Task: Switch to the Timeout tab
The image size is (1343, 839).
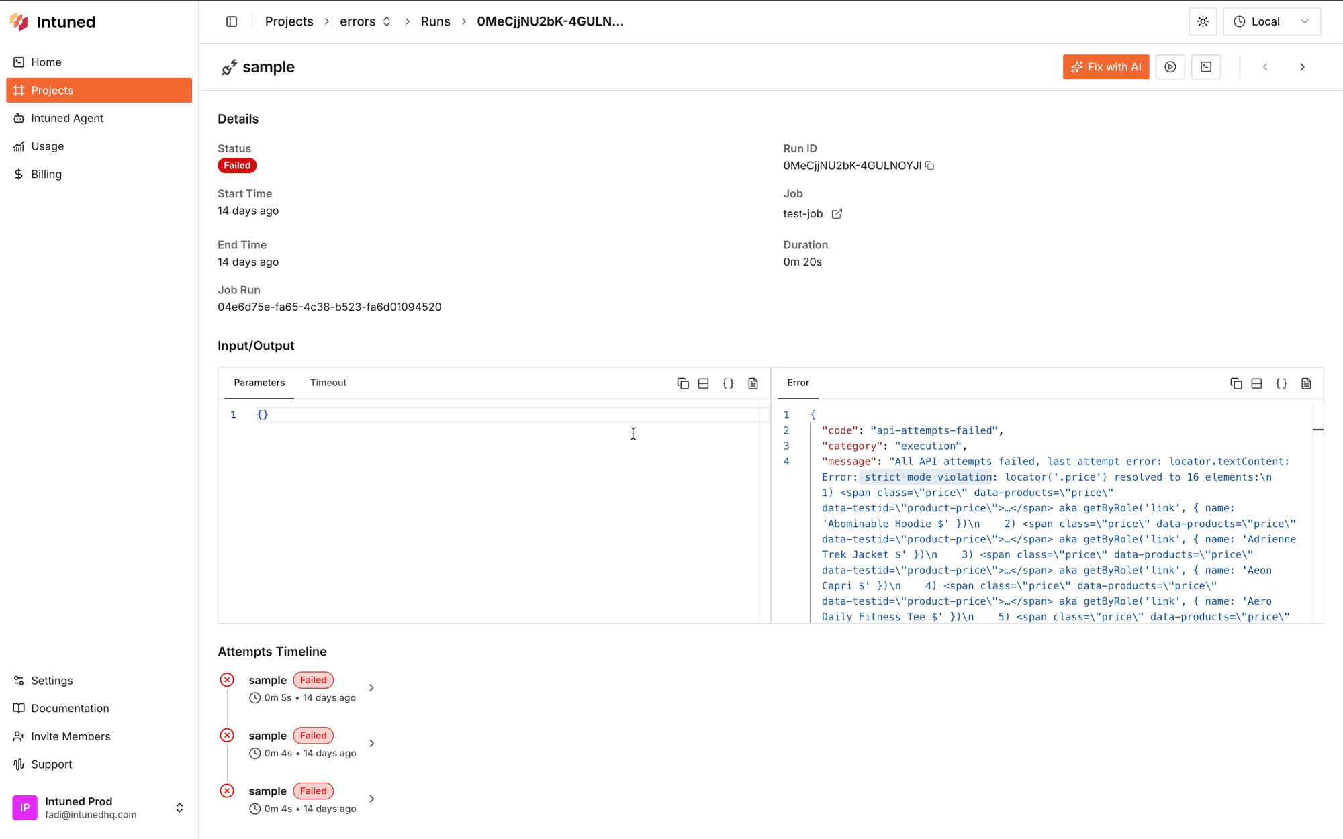Action: (x=328, y=383)
